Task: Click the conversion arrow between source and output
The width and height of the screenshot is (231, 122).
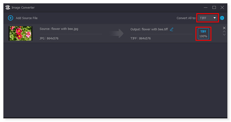Action: (x=116, y=34)
